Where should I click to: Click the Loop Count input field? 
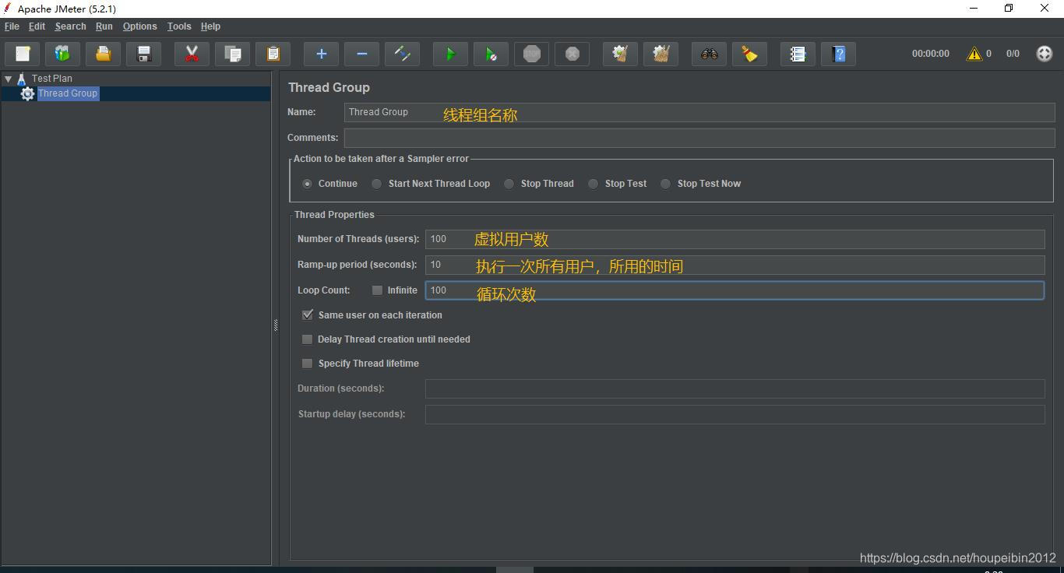(735, 290)
